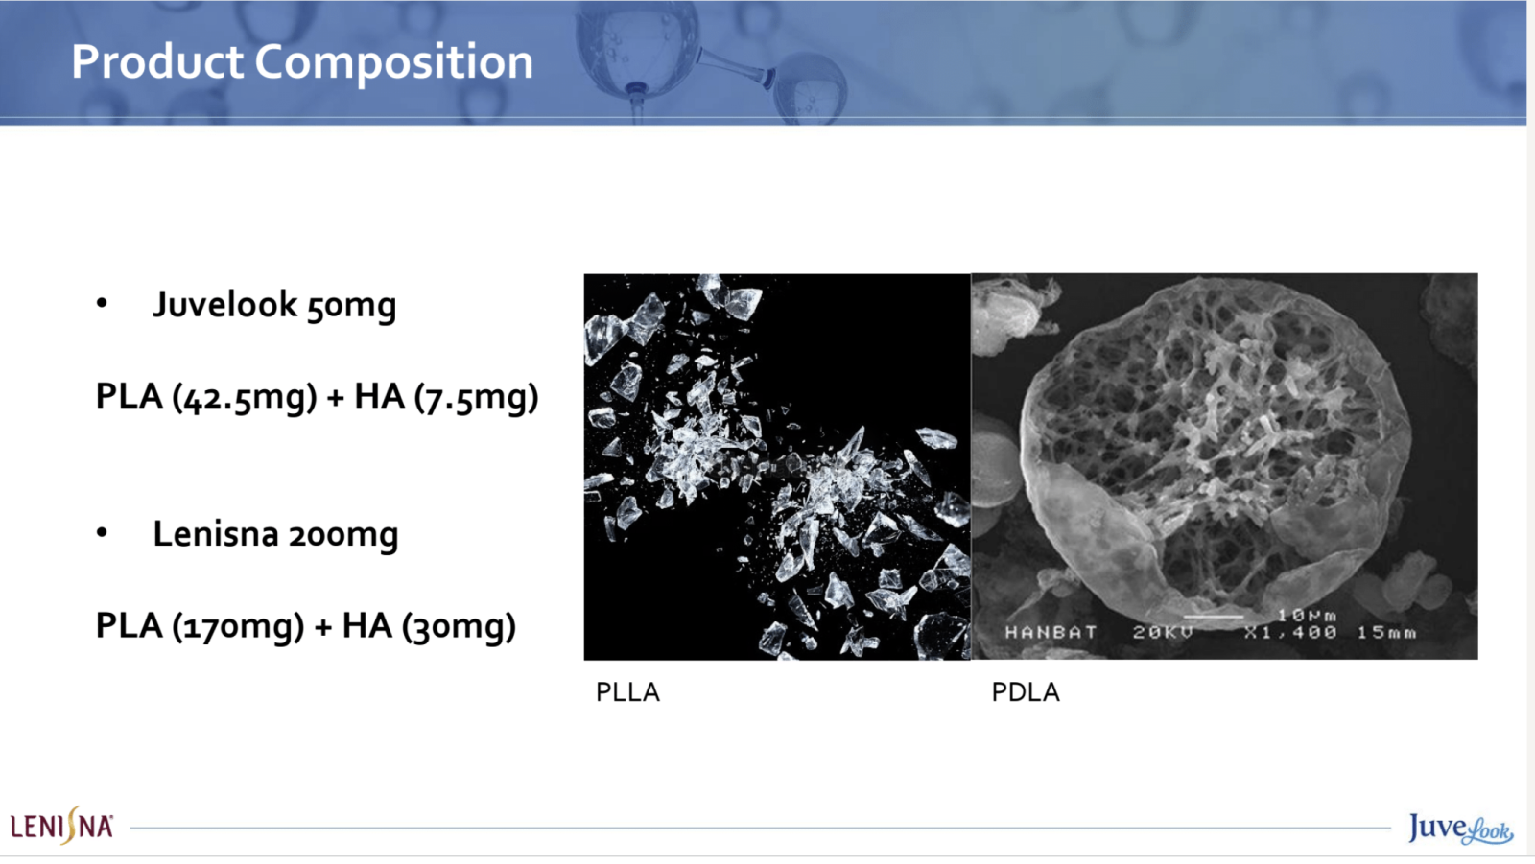Click the X1,400 magnification text in the SEM image

pos(1290,633)
